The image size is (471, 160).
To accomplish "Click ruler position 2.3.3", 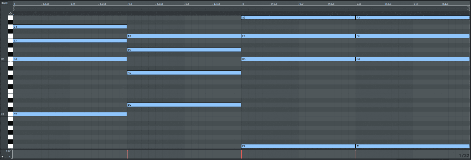I will pos(388,4).
